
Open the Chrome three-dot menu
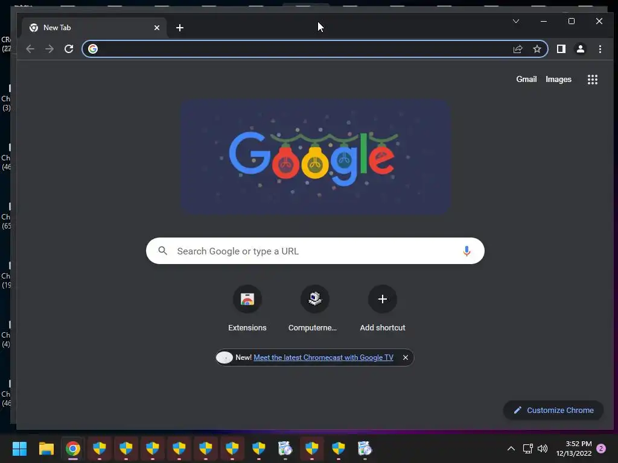(600, 49)
